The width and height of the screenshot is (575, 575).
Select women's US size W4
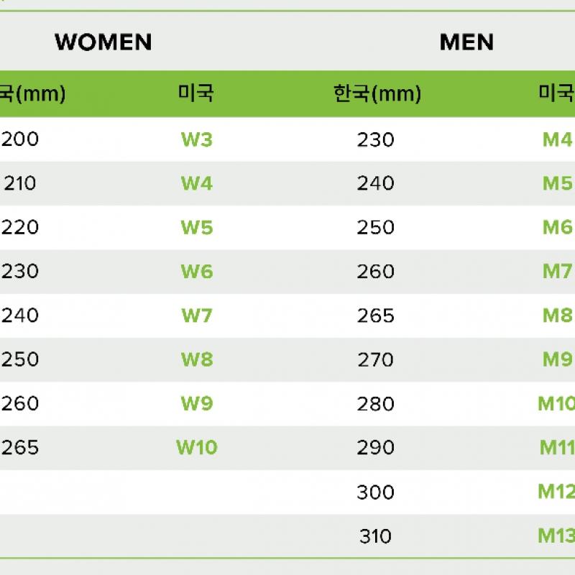pos(196,183)
